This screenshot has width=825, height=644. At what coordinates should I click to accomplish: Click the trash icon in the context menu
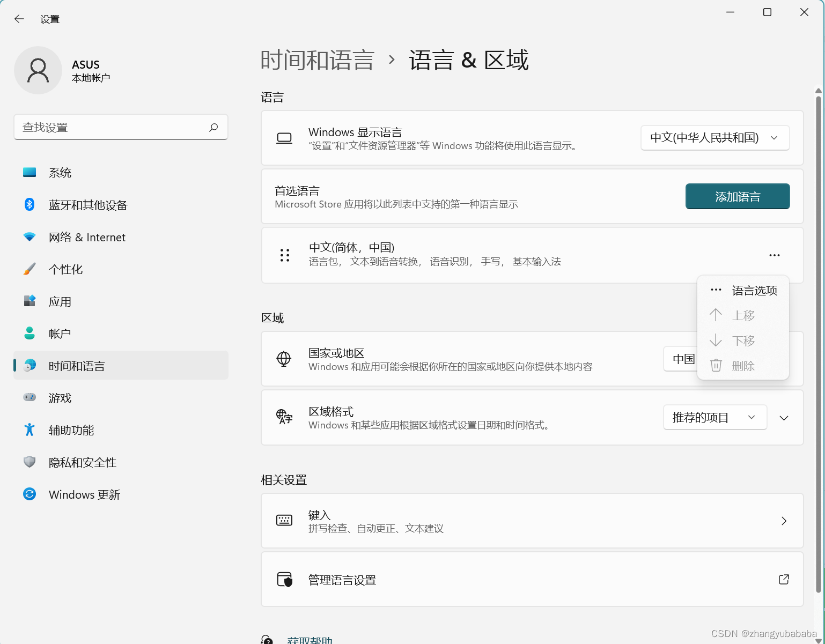716,365
